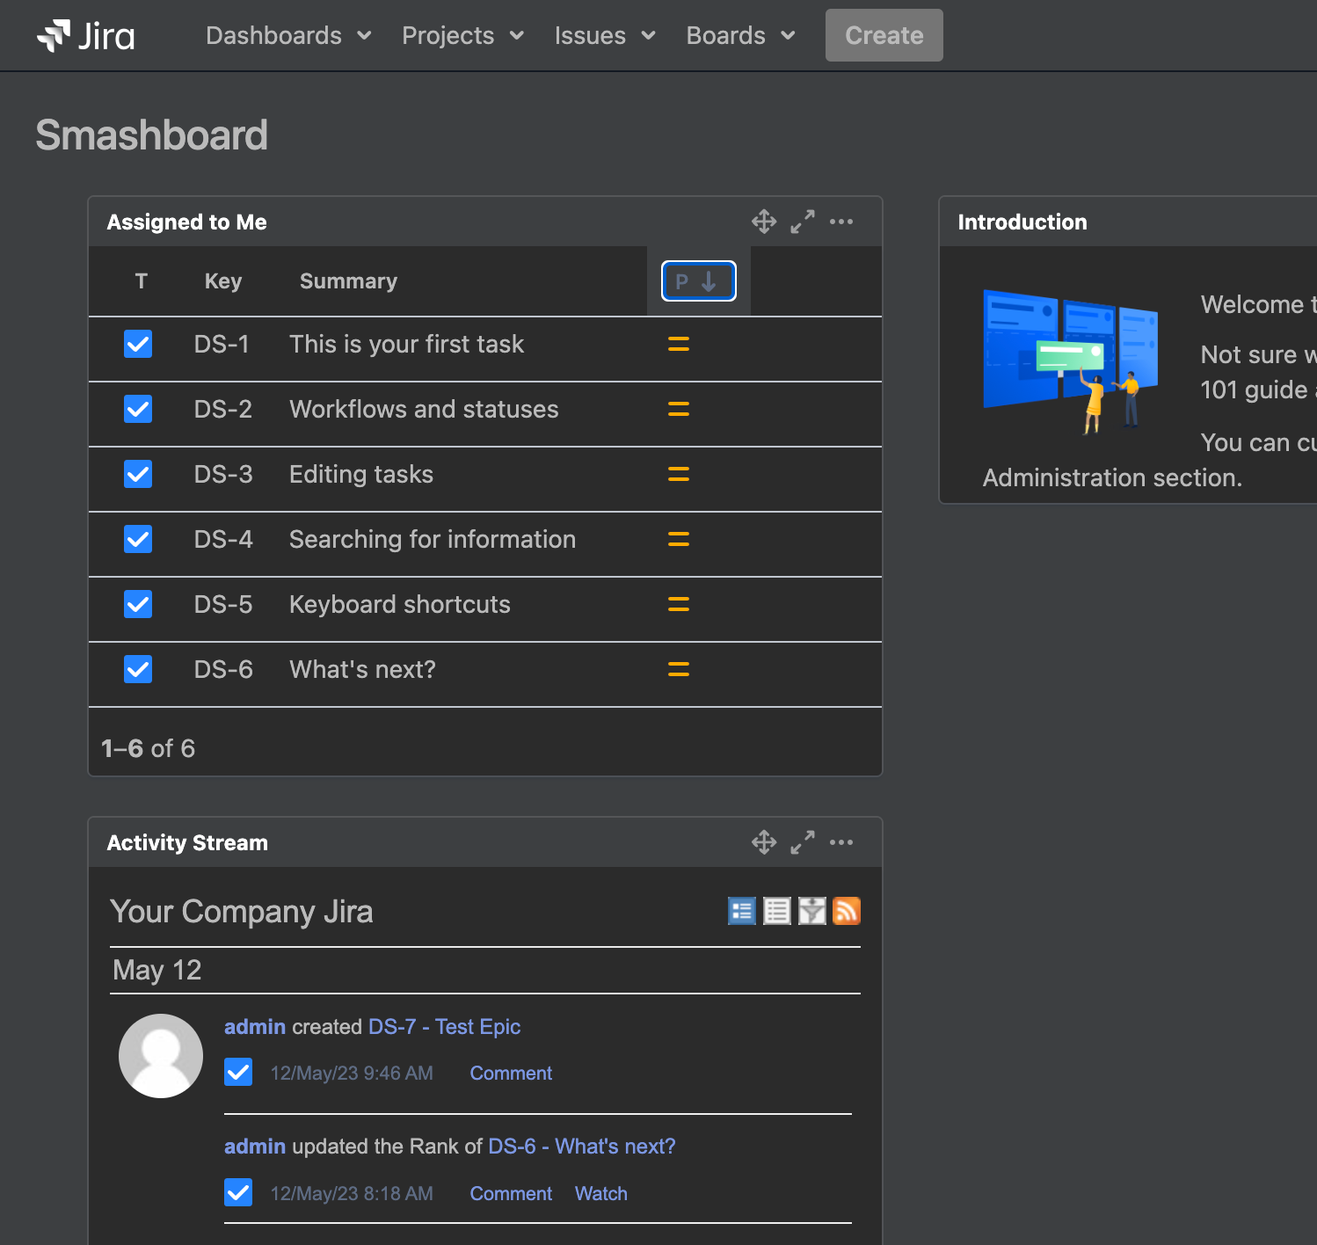Open 'Searching for information' summary
1317x1245 pixels.
tap(433, 539)
